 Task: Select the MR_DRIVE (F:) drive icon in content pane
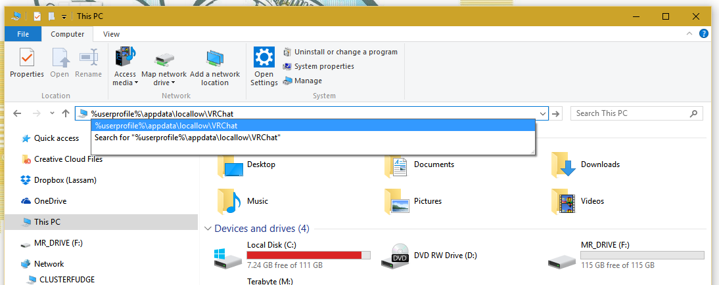coord(562,261)
